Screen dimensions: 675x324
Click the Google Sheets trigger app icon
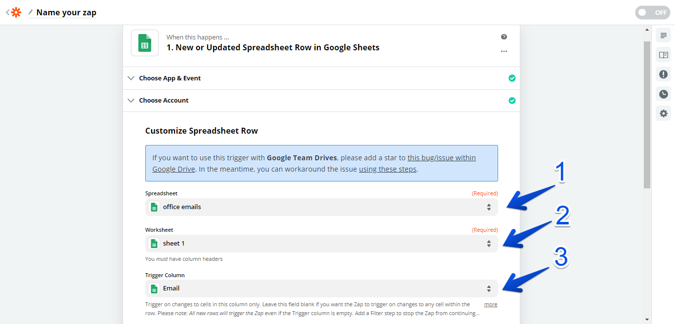tap(145, 43)
